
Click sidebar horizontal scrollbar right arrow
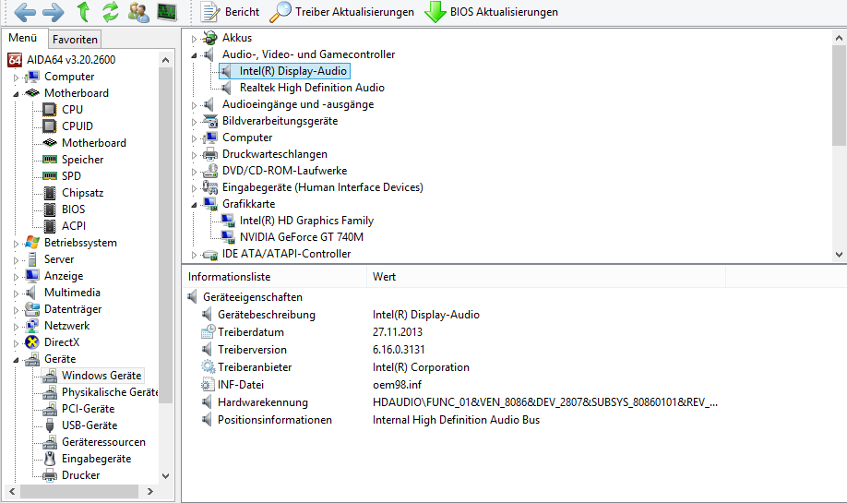click(x=150, y=492)
